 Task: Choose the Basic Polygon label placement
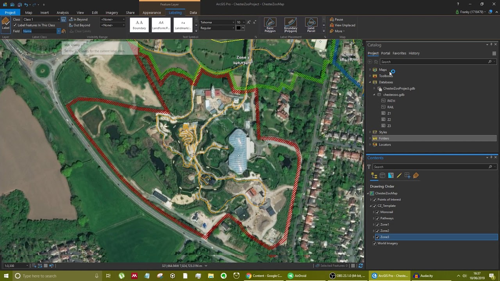click(x=270, y=25)
